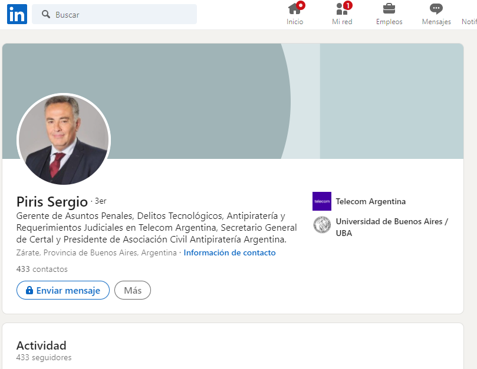This screenshot has width=477, height=369.
Task: Click the lock icon on Enviar mensaje
Action: [28, 290]
